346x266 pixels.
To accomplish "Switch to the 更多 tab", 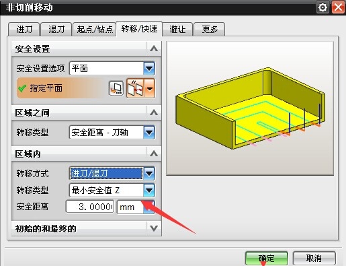I will tap(210, 29).
